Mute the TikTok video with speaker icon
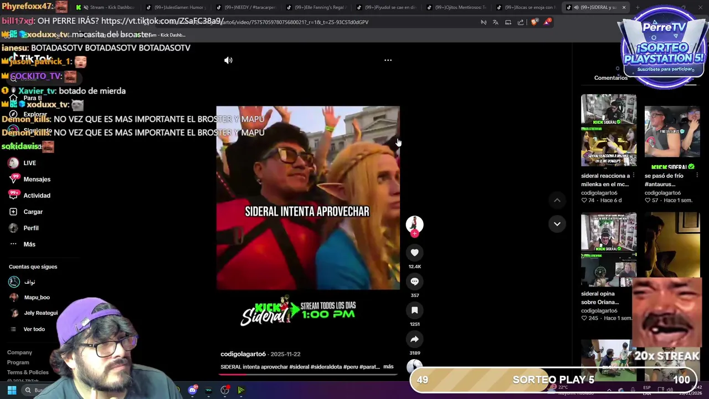Screen dimensions: 709x399 point(228,60)
